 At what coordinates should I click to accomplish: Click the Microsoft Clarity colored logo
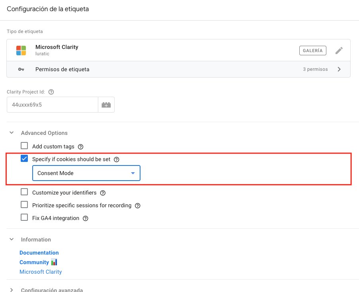(x=21, y=51)
